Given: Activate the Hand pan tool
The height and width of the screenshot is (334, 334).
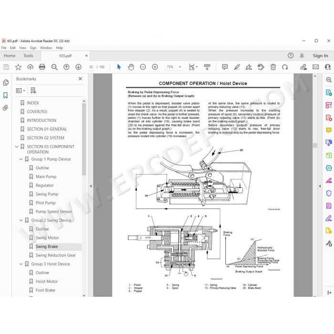Looking at the screenshot, I should (x=131, y=67).
